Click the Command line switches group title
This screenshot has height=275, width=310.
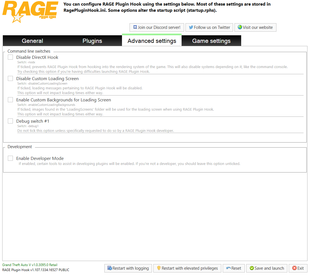tap(29, 51)
